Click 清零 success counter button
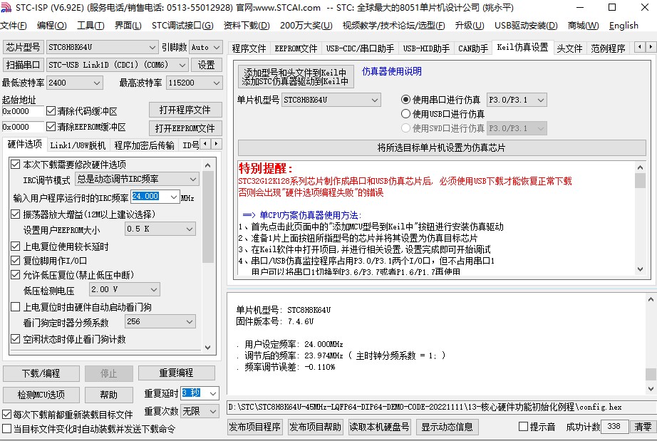 tap(643, 427)
